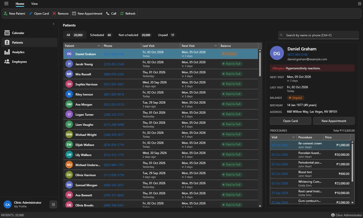The height and width of the screenshot is (218, 363).
Task: Click the patient search field
Action: (319, 35)
